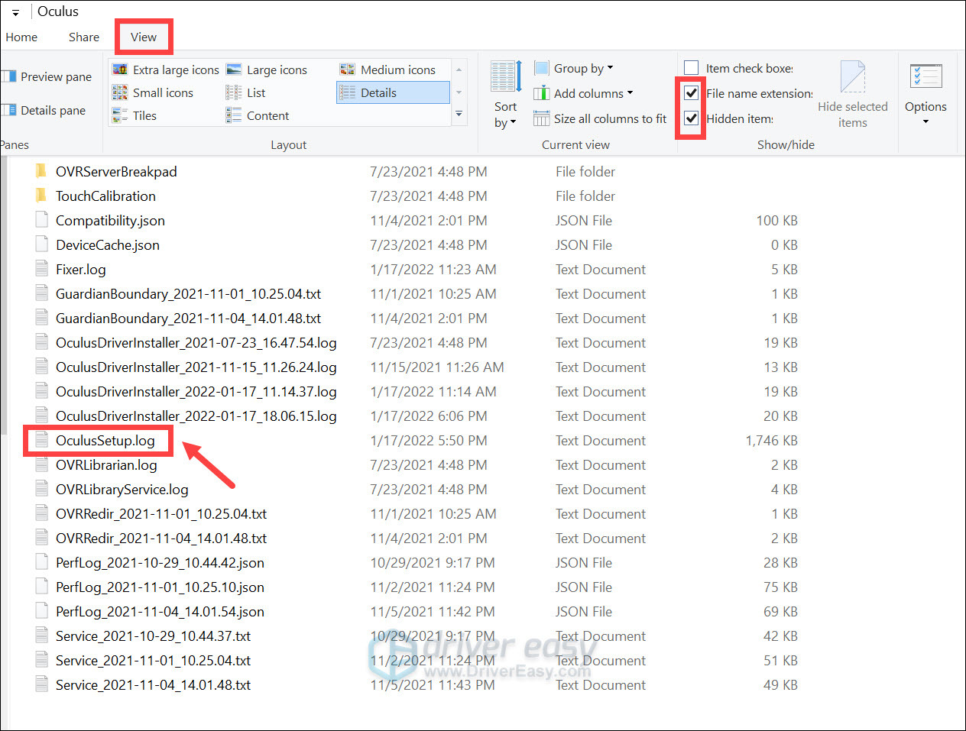Expand the Sort by dropdown arrow
Screen dimensions: 966x731
coord(513,122)
